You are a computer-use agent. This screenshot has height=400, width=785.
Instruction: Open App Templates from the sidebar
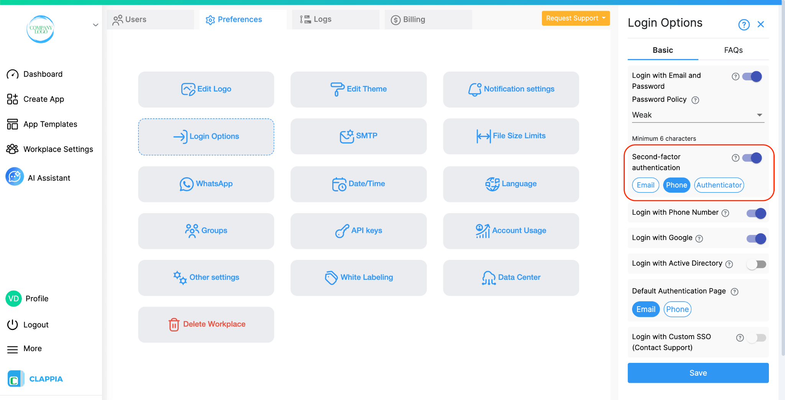49,124
